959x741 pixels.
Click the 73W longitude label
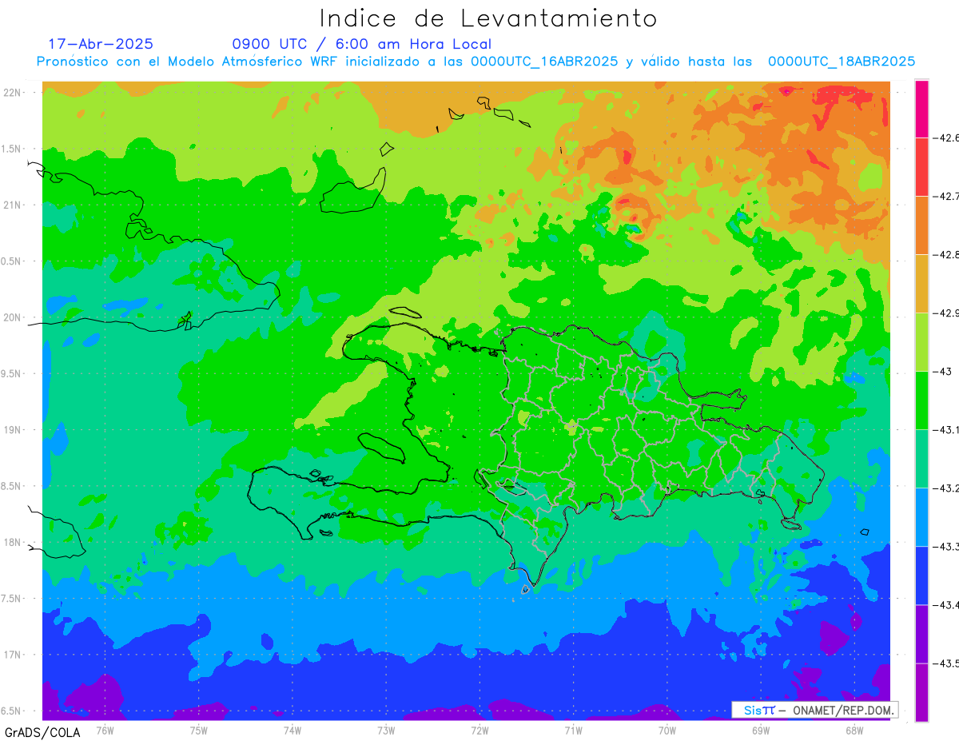pos(386,729)
